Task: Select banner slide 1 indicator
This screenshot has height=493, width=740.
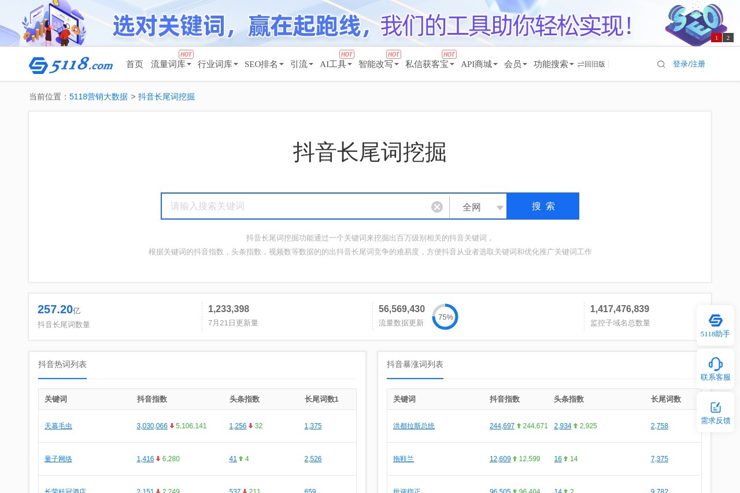Action: (716, 38)
